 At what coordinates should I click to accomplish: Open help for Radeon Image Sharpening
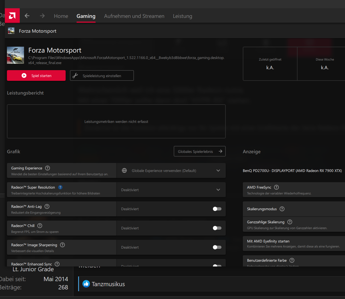click(x=62, y=245)
